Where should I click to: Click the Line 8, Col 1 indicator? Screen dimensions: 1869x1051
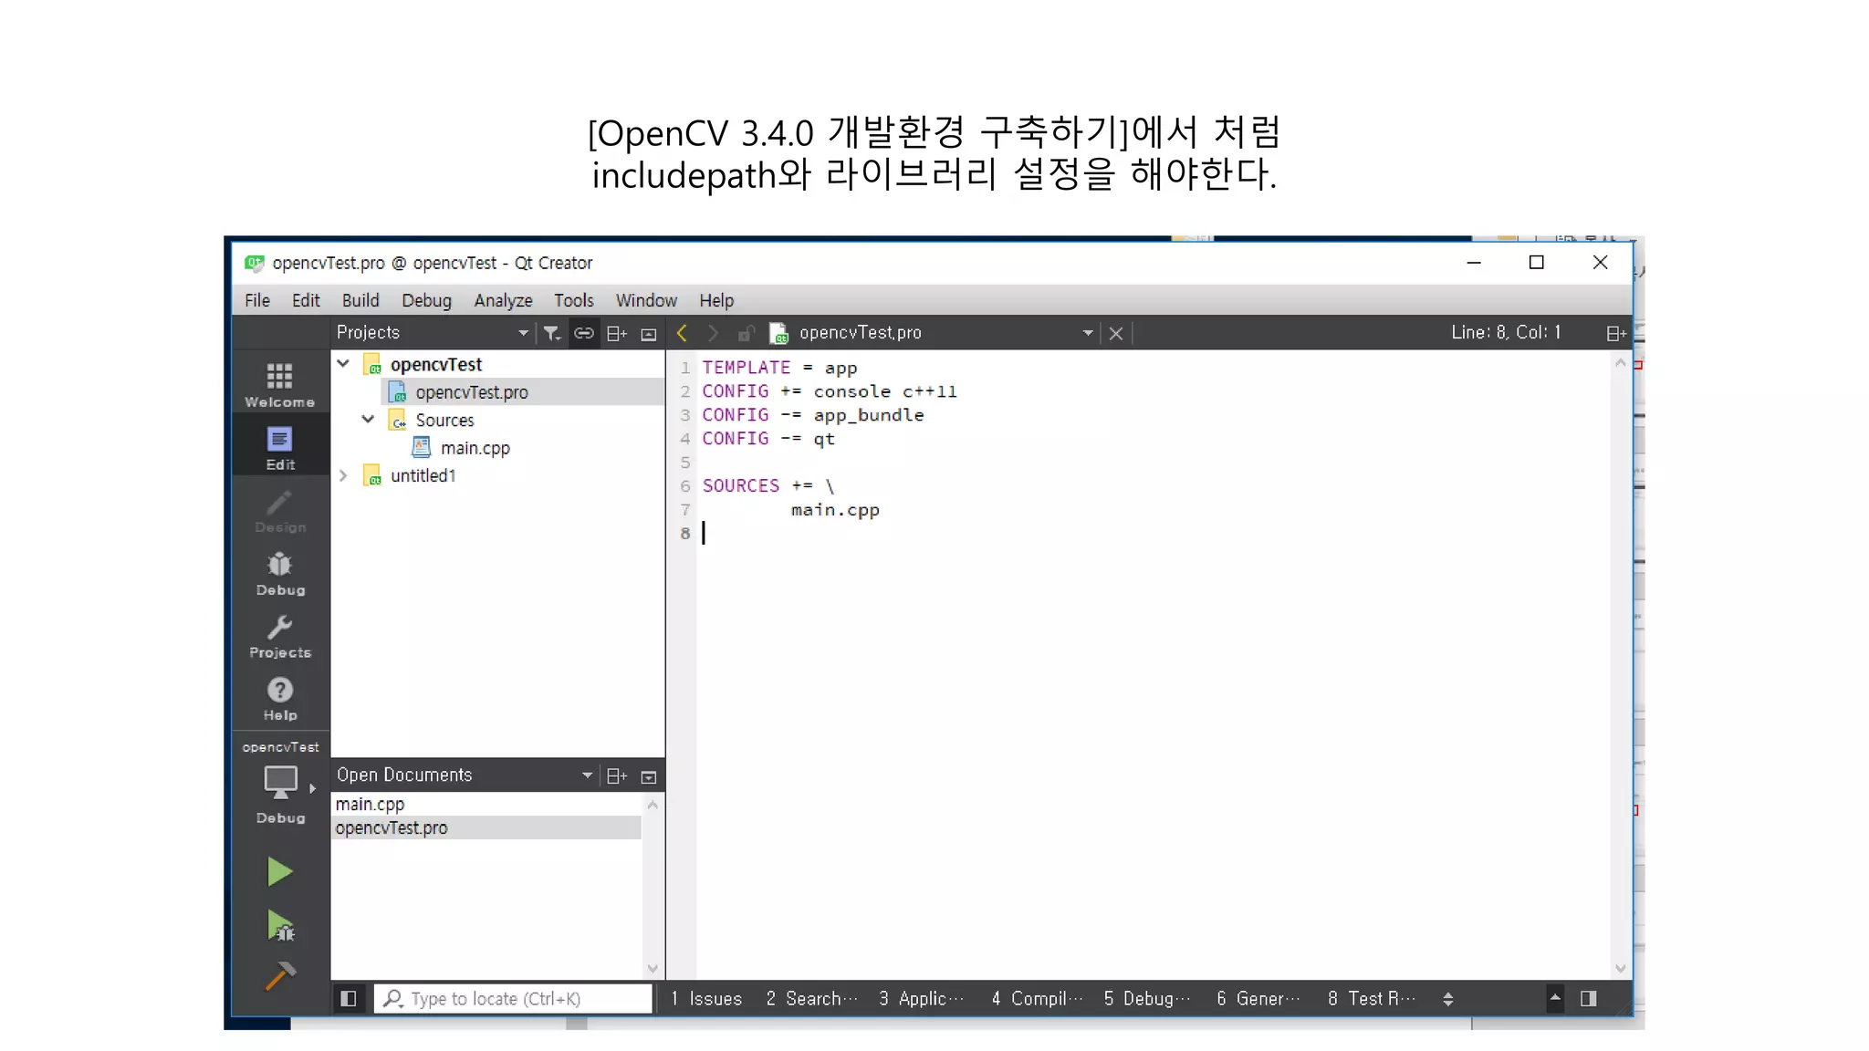pos(1506,332)
